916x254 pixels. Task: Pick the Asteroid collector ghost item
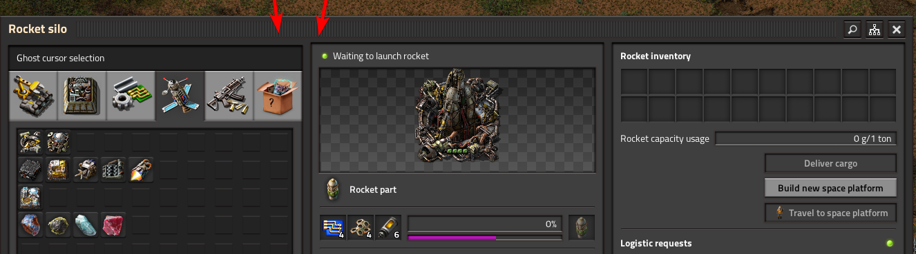[x=86, y=169]
